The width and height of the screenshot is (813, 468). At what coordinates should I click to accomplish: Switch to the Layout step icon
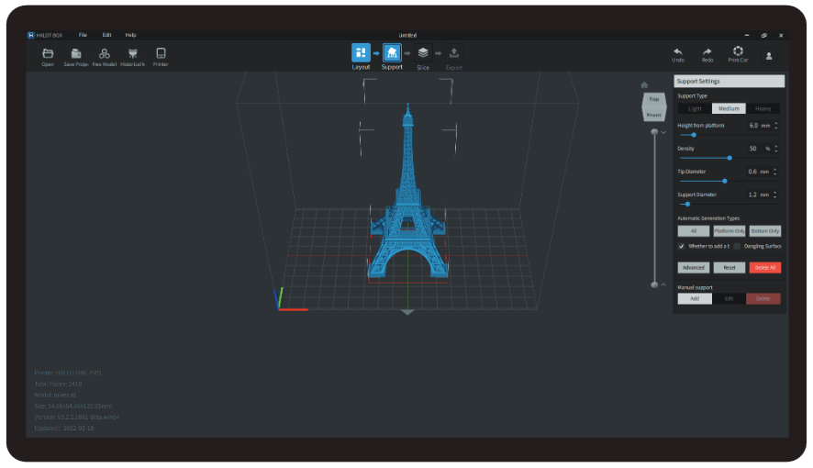pyautogui.click(x=361, y=53)
